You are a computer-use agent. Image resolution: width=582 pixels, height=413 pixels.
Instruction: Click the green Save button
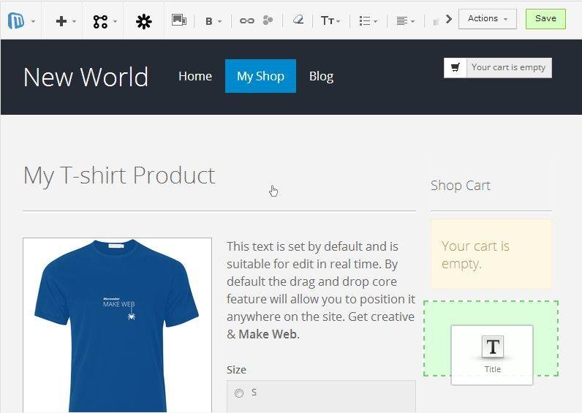pyautogui.click(x=545, y=19)
